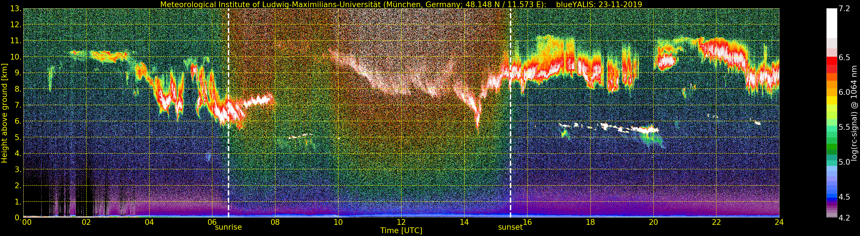The height and width of the screenshot is (236, 860).
Task: Click the colorbar tick value 4.2
Action: (x=845, y=218)
